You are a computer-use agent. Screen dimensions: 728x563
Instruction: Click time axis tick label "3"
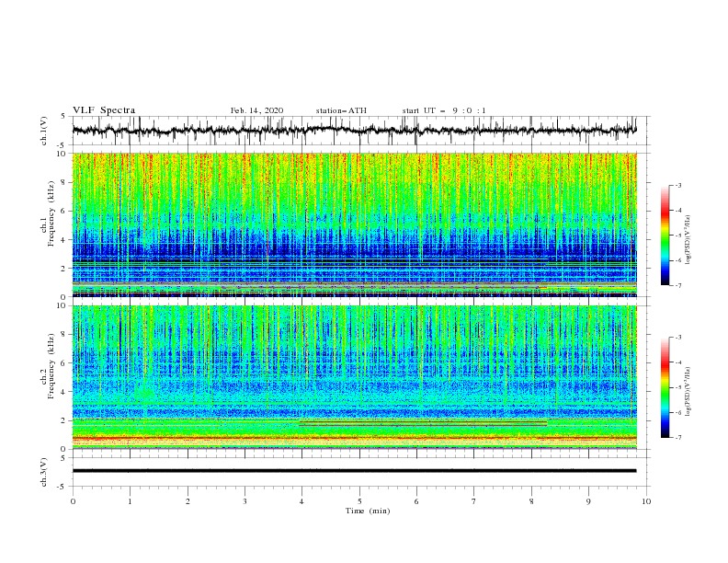click(x=245, y=501)
